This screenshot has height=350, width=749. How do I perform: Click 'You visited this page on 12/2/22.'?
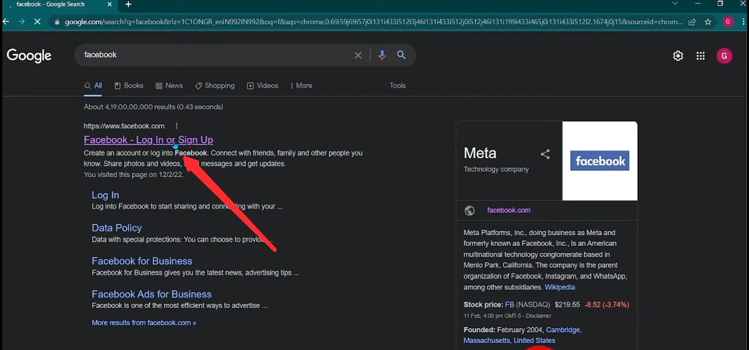(x=133, y=175)
